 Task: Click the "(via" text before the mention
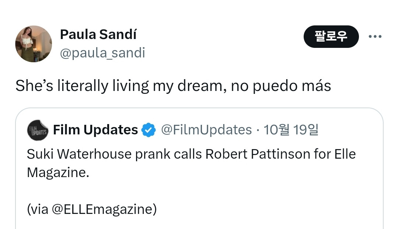point(37,209)
